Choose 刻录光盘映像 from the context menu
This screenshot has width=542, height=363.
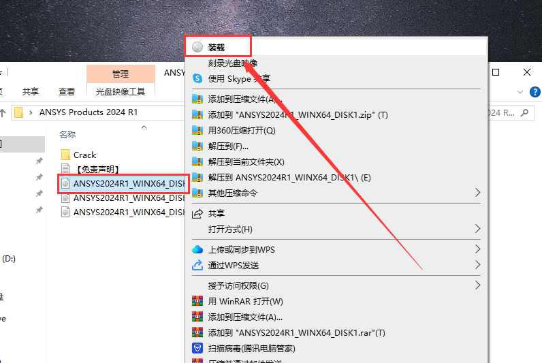233,63
